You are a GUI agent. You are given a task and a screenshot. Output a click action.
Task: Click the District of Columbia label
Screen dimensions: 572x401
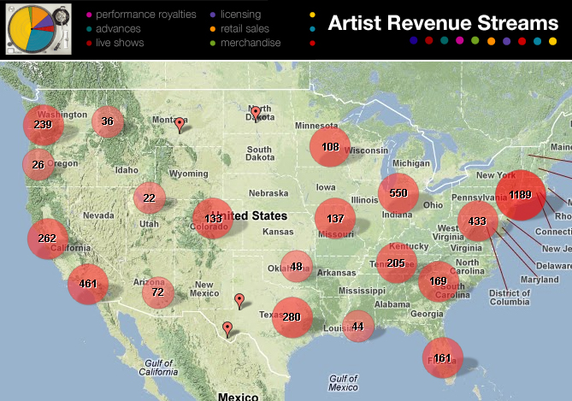[510, 298]
